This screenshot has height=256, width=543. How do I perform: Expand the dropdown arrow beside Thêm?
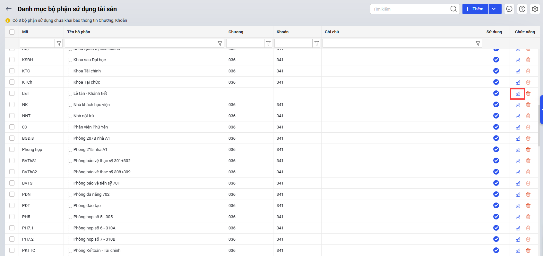(495, 9)
